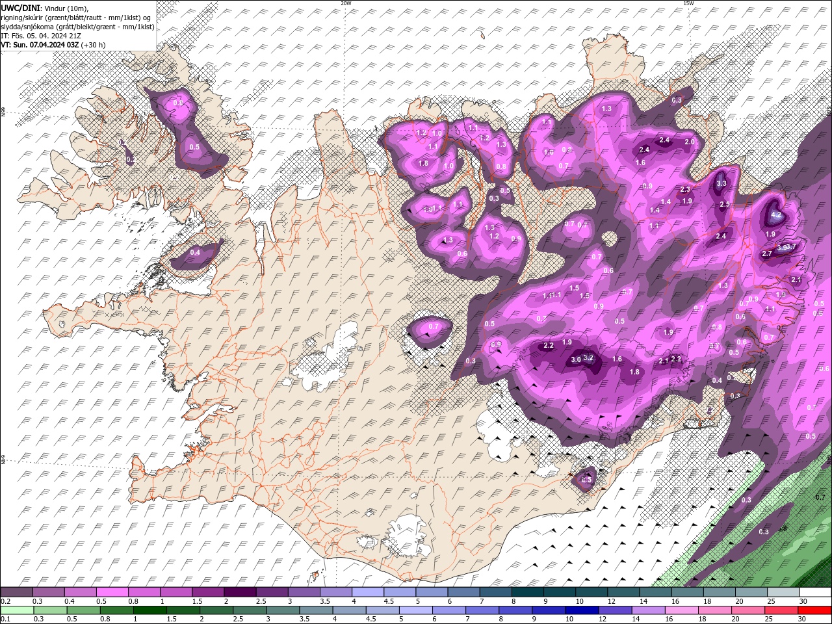Click the light lavender swatch at snow legend 4
Screen dimensions: 832x624
(367, 592)
